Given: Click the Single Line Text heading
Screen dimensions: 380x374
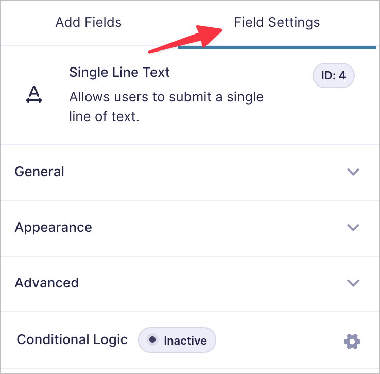Looking at the screenshot, I should tap(119, 73).
